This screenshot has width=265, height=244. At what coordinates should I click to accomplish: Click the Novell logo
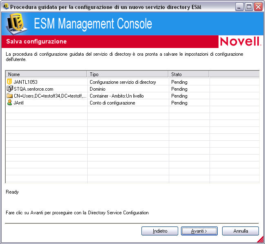(x=240, y=41)
